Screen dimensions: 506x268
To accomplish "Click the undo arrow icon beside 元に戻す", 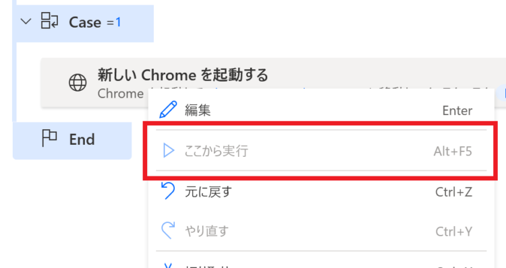I will pyautogui.click(x=168, y=191).
